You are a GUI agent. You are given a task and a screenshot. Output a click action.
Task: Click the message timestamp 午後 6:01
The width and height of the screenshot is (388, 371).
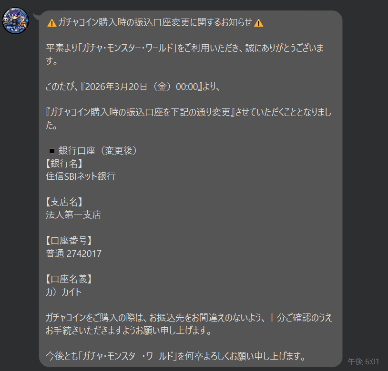(x=363, y=361)
